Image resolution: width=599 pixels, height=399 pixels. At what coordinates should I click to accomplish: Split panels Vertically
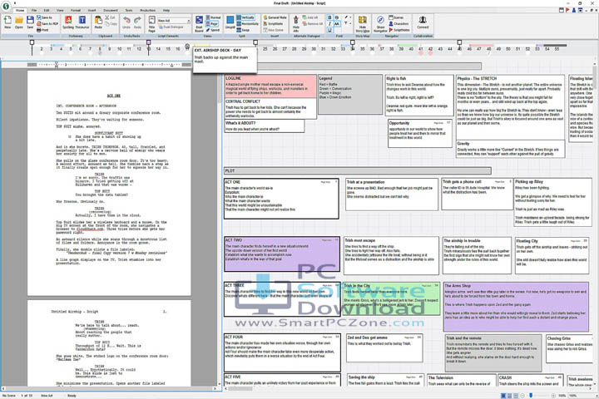[245, 17]
